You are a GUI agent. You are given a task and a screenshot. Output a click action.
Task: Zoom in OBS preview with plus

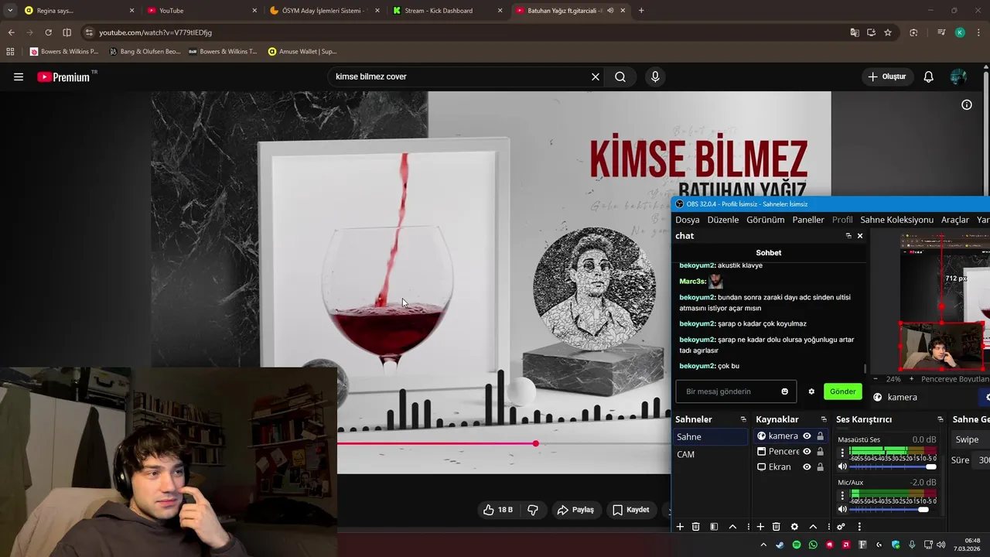(911, 379)
